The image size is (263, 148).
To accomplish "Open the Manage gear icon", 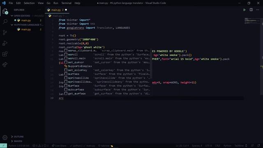I will click(x=5, y=138).
